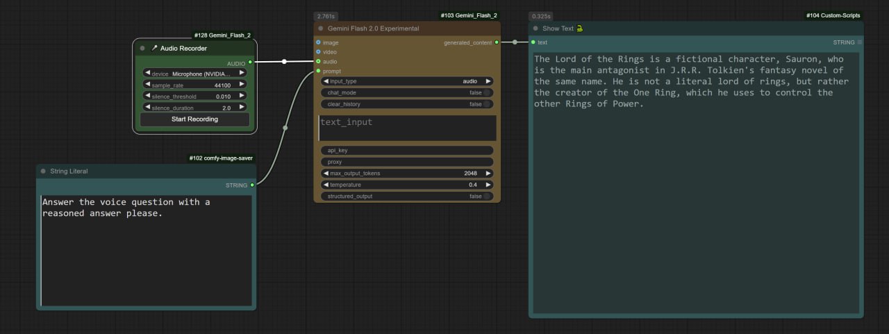Click the max_output_tokens 2048 value

pos(470,174)
